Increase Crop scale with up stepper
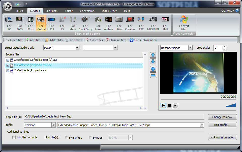242x152 pixels. click(225, 47)
